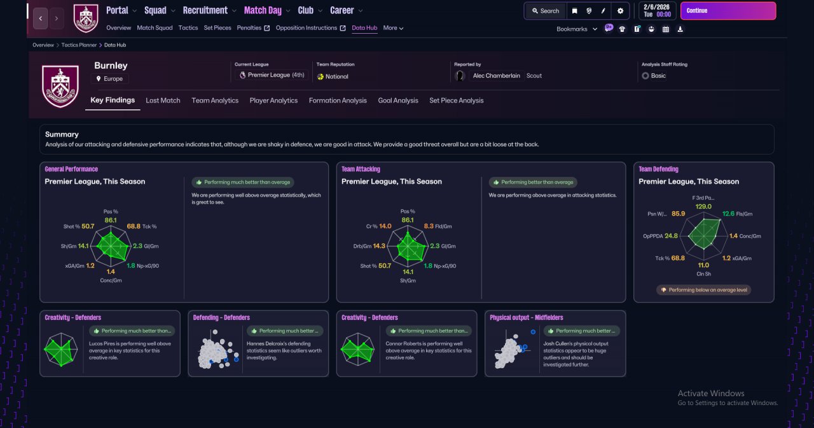This screenshot has height=428, width=814.
Task: Open the Formation Analysis tab
Action: pos(338,100)
